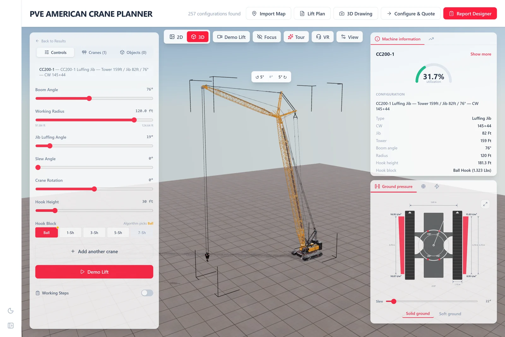This screenshot has height=337, width=505.
Task: Click the ground pressure crawler diagram
Action: click(x=434, y=245)
